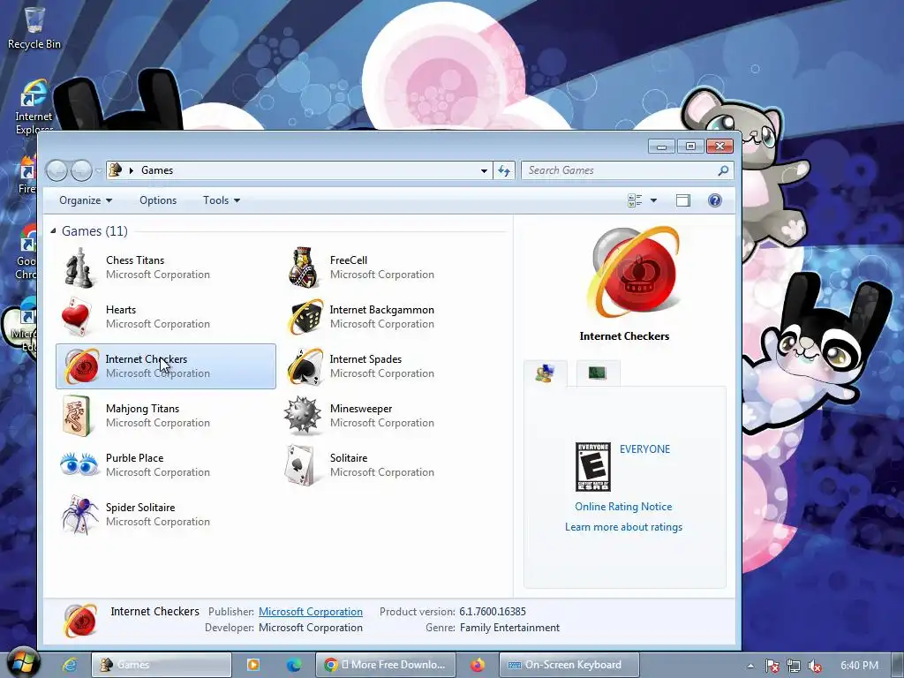Click the Internet Explorer desktop shortcut
The width and height of the screenshot is (904, 678).
pyautogui.click(x=34, y=107)
